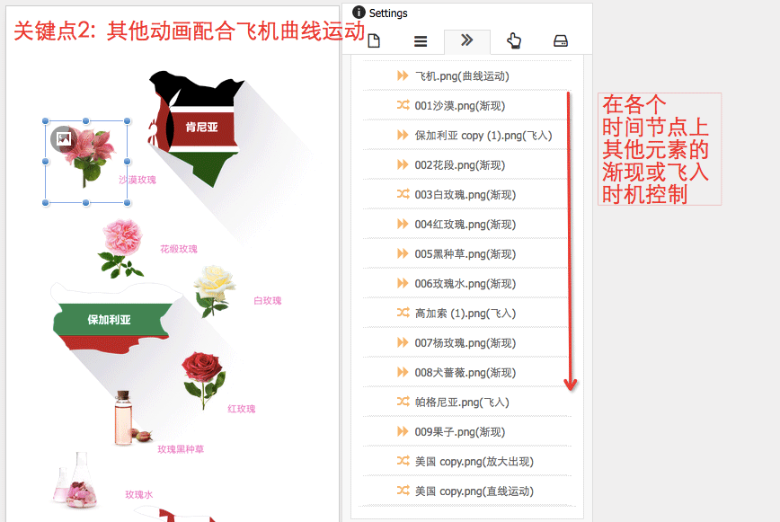Select the 003白玫瑰.png(渐现) animation entry

pyautogui.click(x=467, y=194)
